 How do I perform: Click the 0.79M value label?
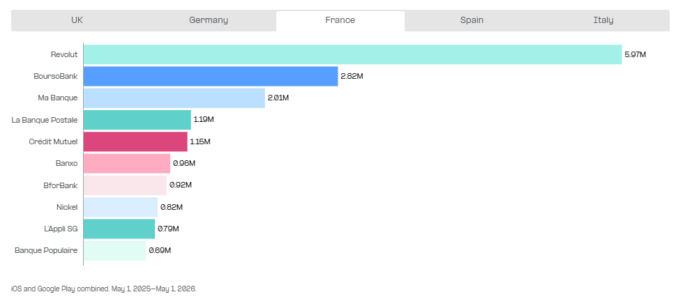coord(168,229)
